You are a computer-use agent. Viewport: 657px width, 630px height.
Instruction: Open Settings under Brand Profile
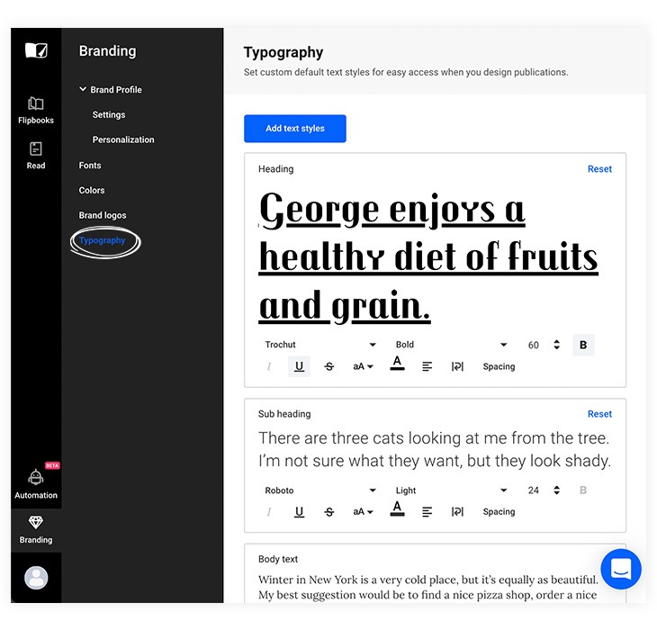click(x=109, y=115)
